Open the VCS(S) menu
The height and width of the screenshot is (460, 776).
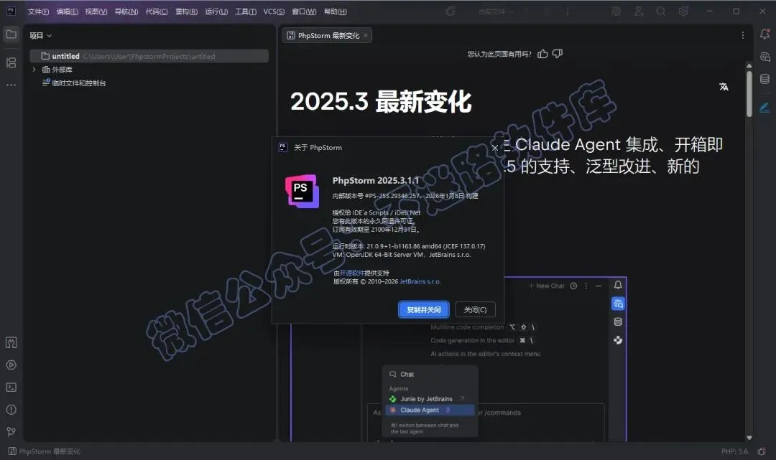click(x=274, y=11)
